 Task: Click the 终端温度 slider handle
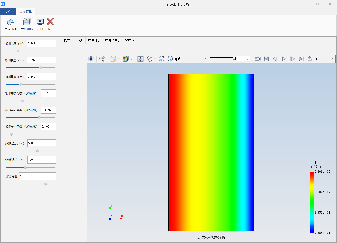tap(25, 167)
